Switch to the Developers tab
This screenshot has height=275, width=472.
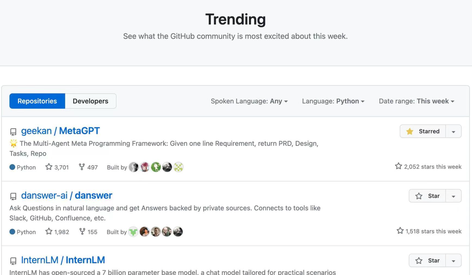click(90, 101)
